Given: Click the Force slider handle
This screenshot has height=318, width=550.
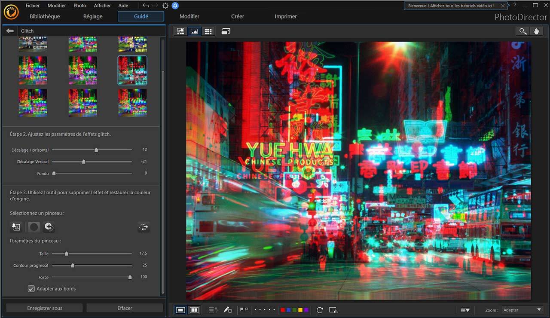Looking at the screenshot, I should 130,277.
